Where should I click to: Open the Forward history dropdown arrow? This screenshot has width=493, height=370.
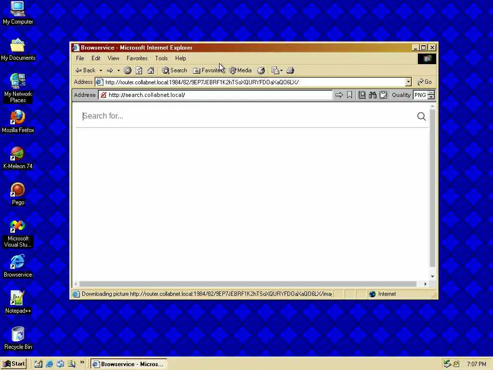pyautogui.click(x=118, y=70)
